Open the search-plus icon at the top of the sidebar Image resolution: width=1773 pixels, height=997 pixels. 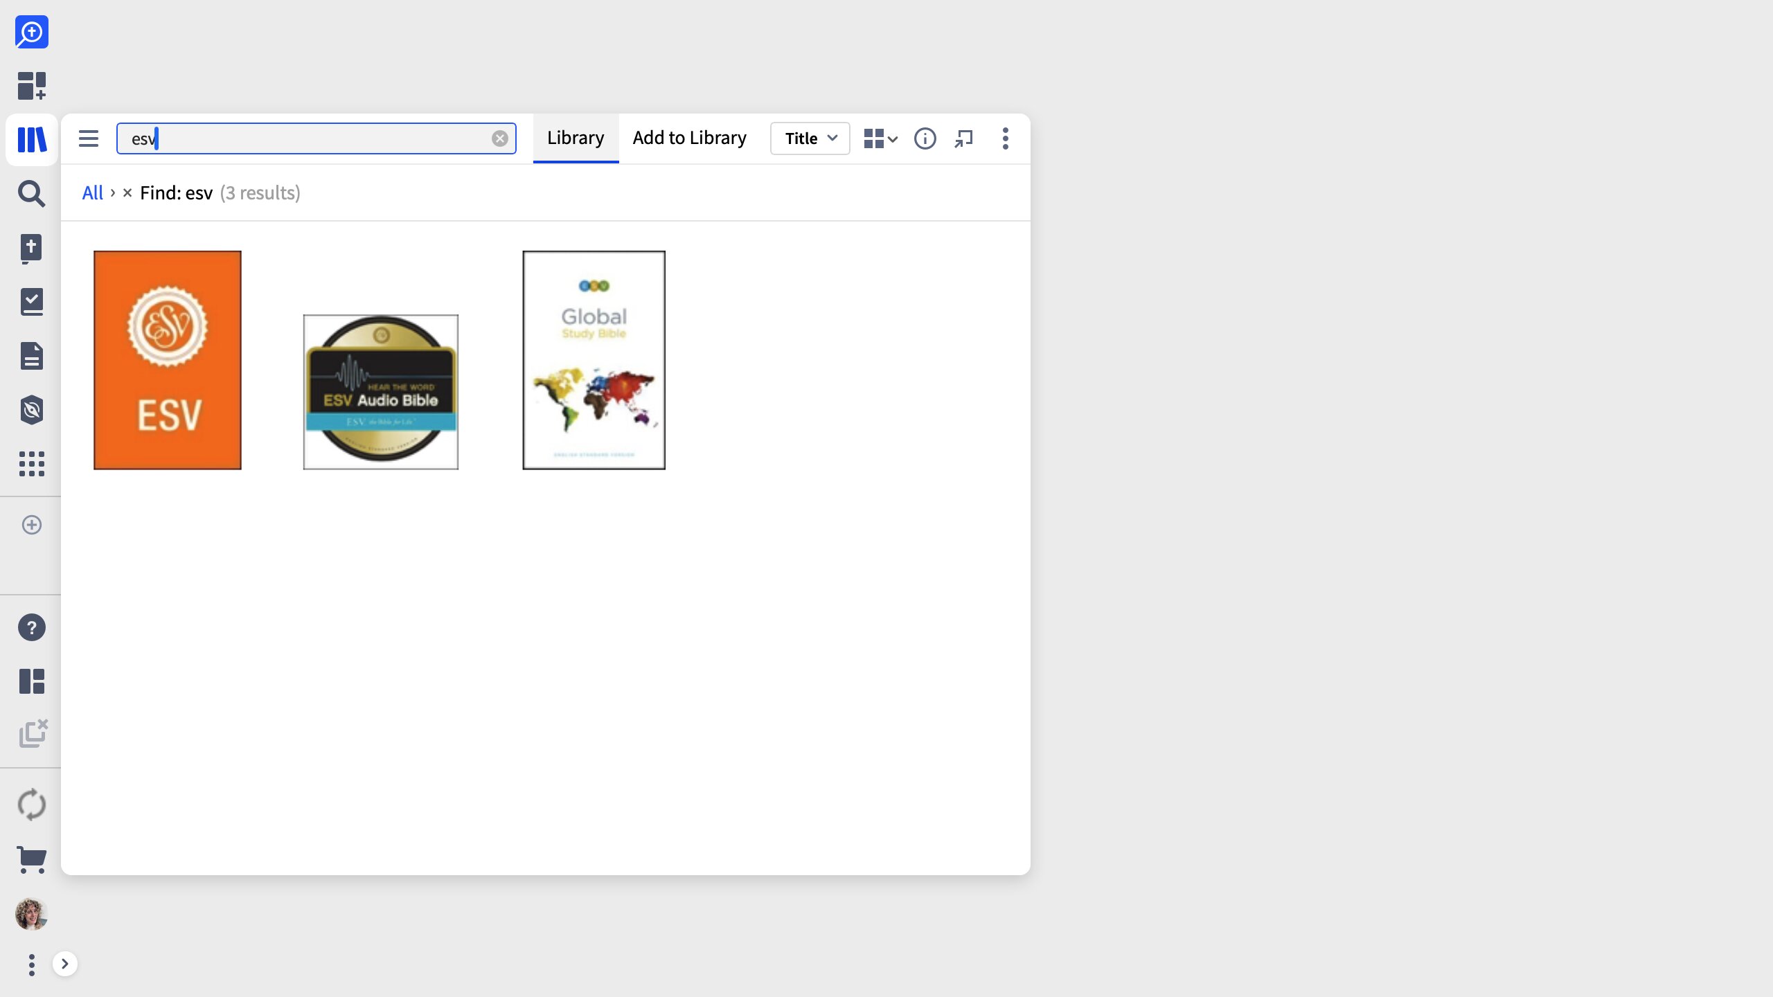[x=32, y=32]
